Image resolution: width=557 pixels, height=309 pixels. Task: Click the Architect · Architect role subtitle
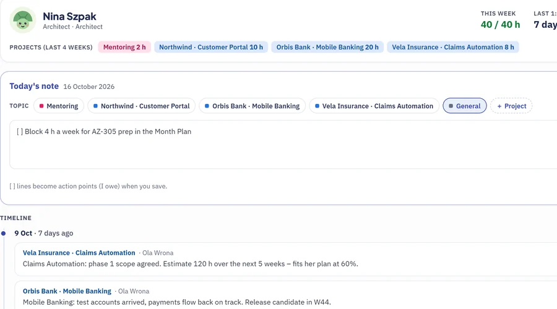tap(72, 27)
